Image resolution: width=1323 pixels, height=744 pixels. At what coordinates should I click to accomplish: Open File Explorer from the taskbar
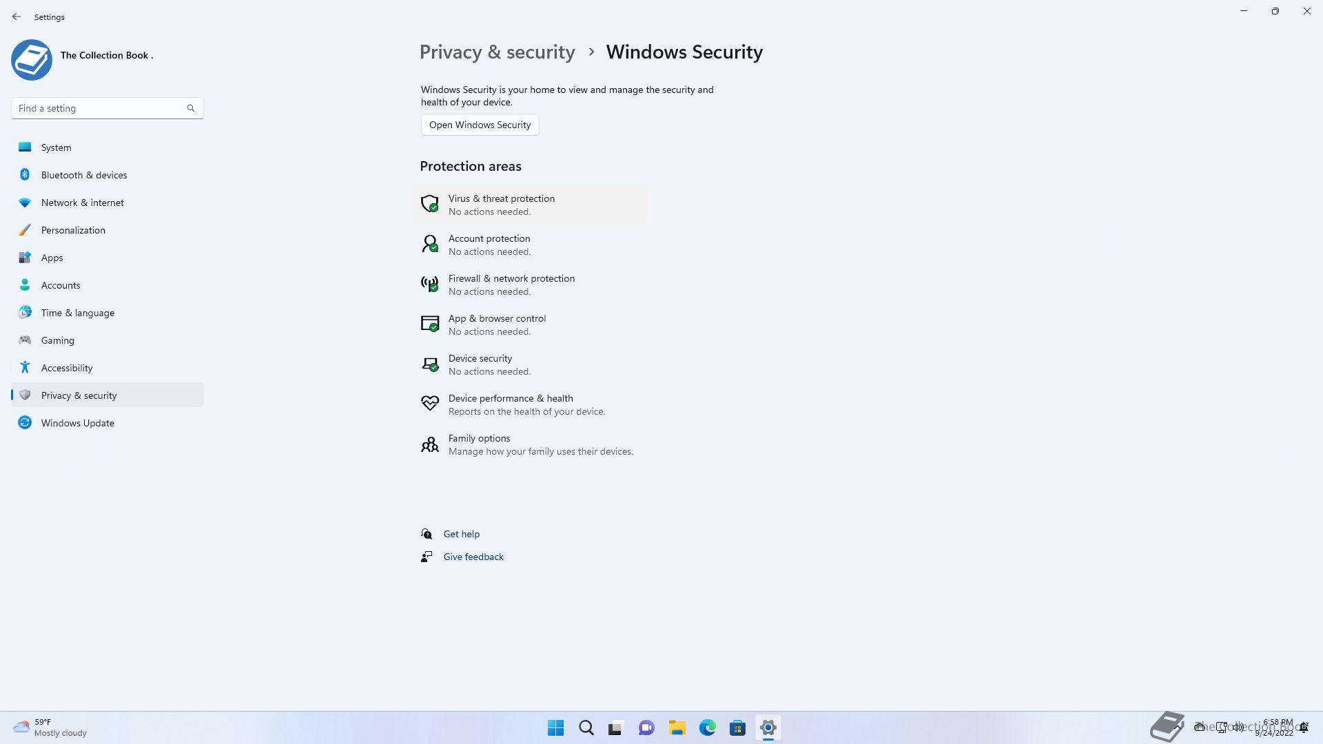pyautogui.click(x=677, y=727)
